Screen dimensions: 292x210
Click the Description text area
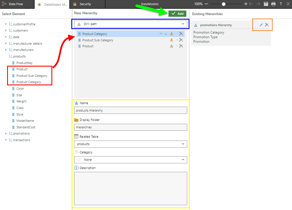[130, 188]
